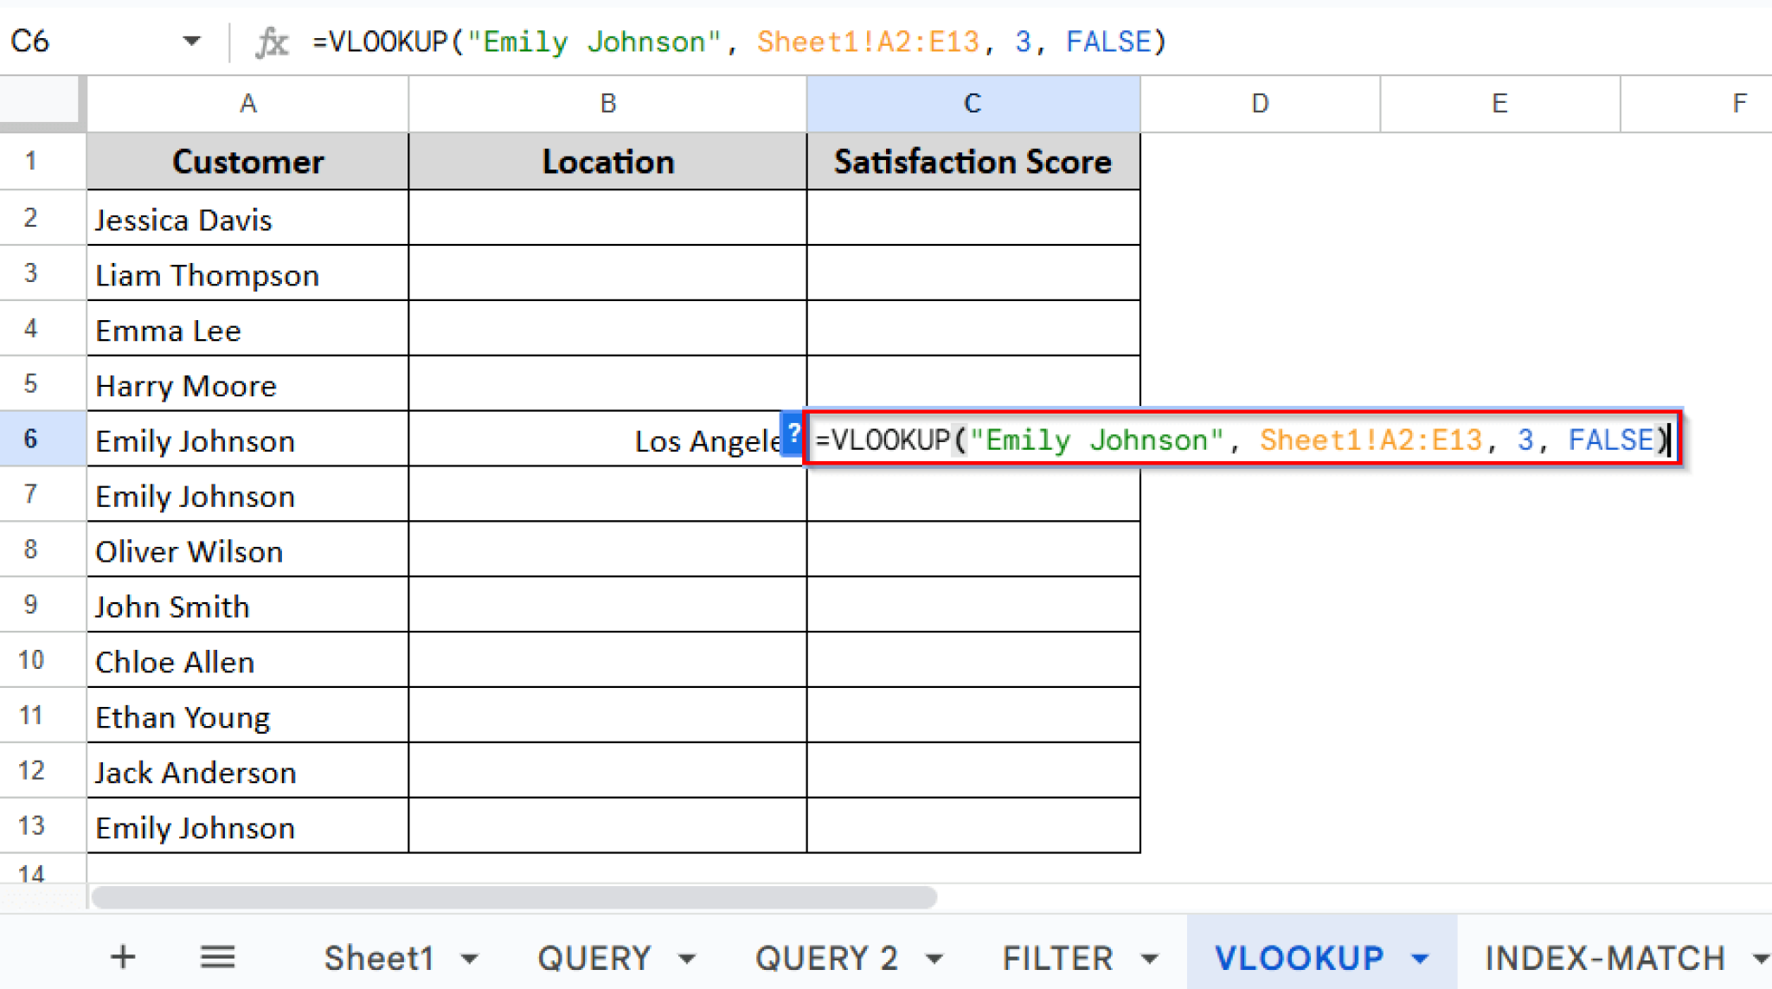Viewport: 1772px width, 989px height.
Task: Open the QUERY 2 tab dropdown arrow
Action: pos(934,959)
